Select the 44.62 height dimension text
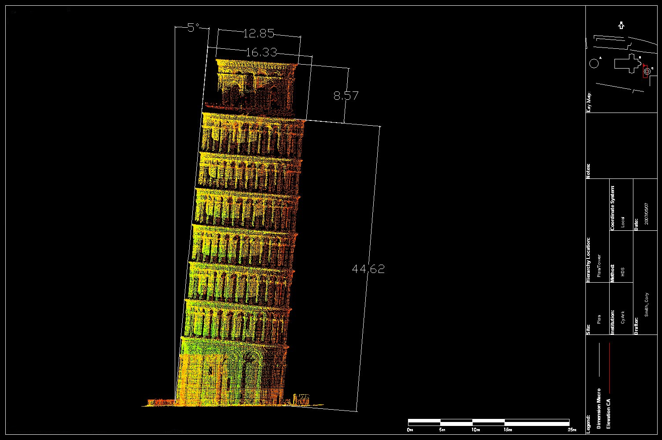This screenshot has height=440, width=662. tap(369, 269)
